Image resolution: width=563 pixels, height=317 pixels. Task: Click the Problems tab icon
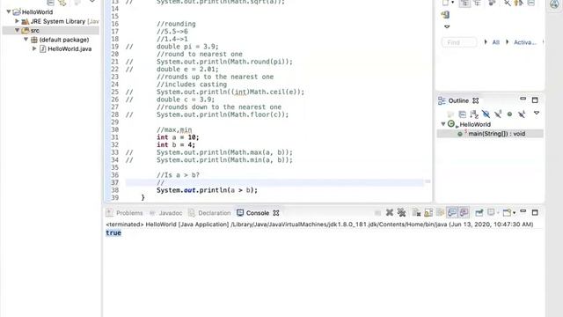pyautogui.click(x=109, y=213)
